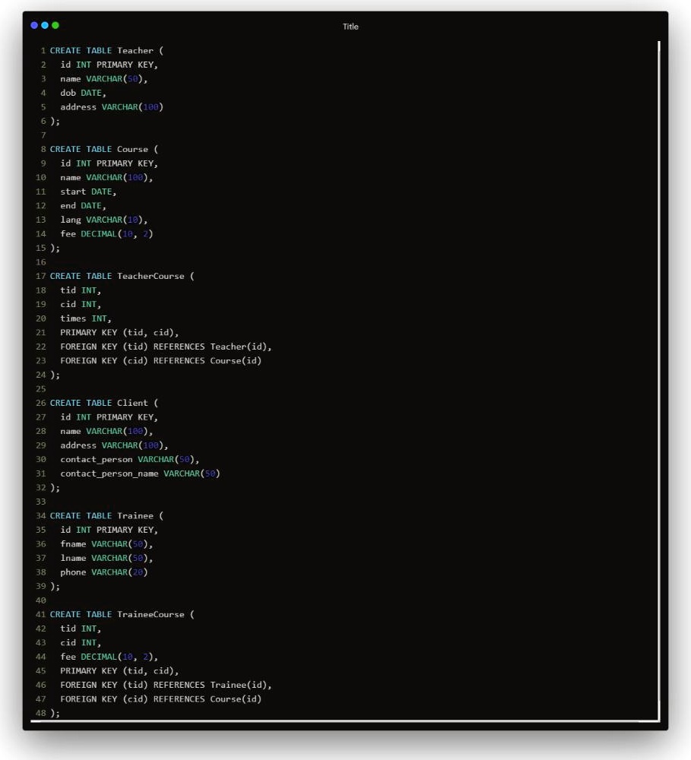Click the green window dot
Image resolution: width=691 pixels, height=760 pixels.
55,25
